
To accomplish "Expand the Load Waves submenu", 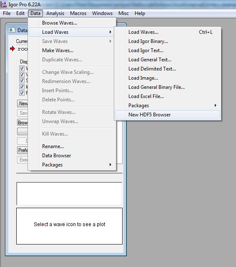I will click(72, 32).
